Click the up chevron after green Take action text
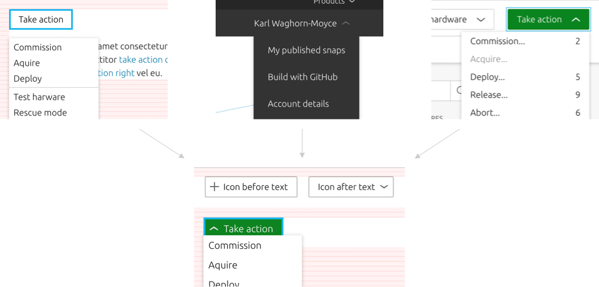Viewport: 599px width, 287px height. tap(576, 20)
